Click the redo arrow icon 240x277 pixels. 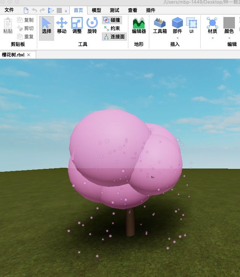coord(42,10)
